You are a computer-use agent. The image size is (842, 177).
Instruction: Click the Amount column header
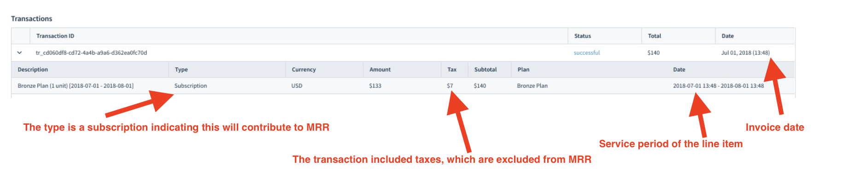click(380, 70)
